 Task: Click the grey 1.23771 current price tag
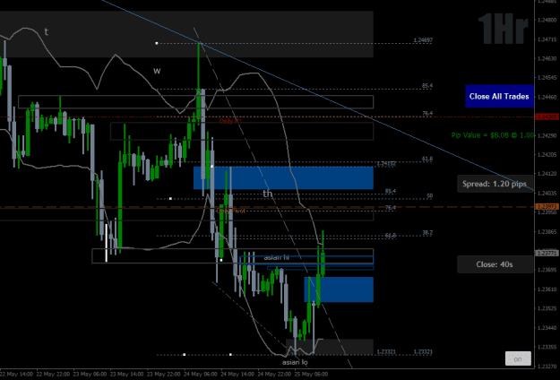tap(547, 254)
